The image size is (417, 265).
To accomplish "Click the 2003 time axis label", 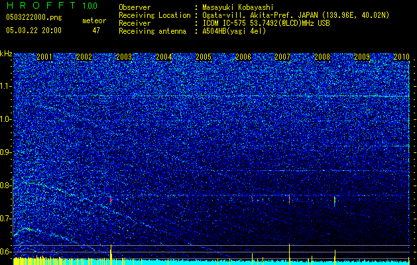I will [x=124, y=56].
